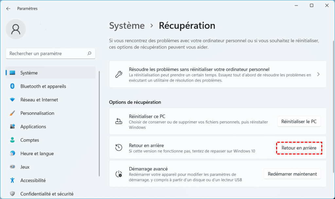Screen dimensions: 335x199
Task: Click the Personnalisation paintbrush icon
Action: (x=12, y=113)
